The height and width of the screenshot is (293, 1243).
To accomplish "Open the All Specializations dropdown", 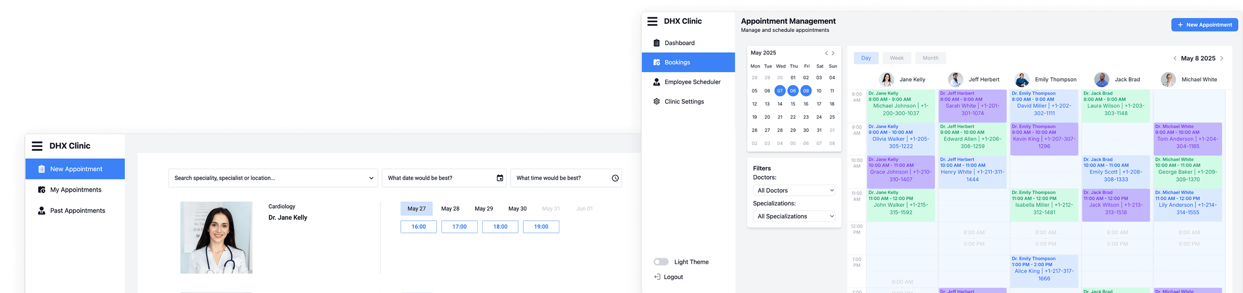I will point(794,216).
